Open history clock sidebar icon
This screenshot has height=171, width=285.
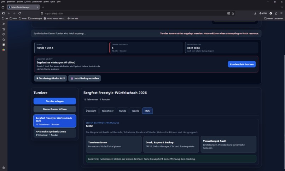coord(4,34)
